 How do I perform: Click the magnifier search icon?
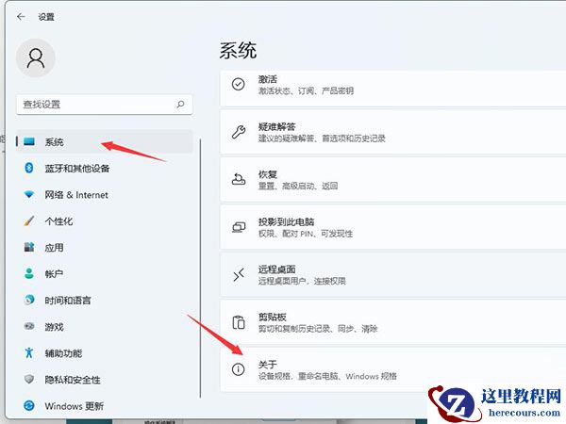180,105
